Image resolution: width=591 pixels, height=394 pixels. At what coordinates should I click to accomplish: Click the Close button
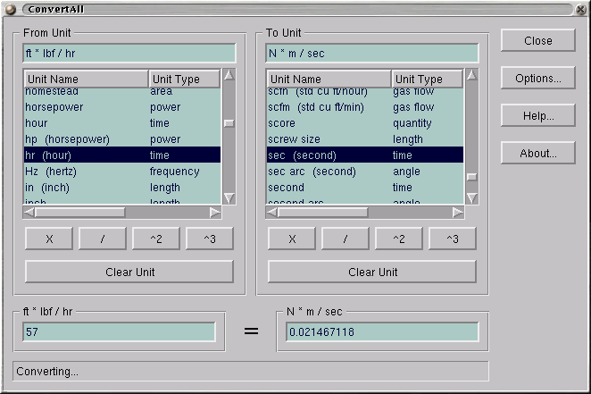point(537,40)
